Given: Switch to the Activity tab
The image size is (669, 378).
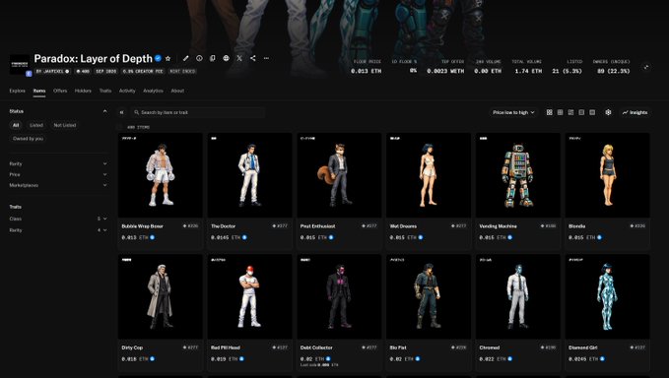Looking at the screenshot, I should pos(127,91).
